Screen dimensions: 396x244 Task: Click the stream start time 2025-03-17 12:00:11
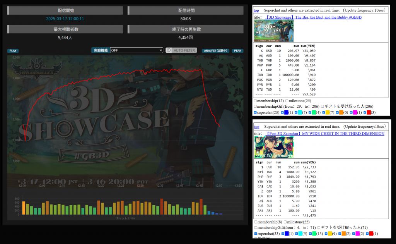[65, 19]
